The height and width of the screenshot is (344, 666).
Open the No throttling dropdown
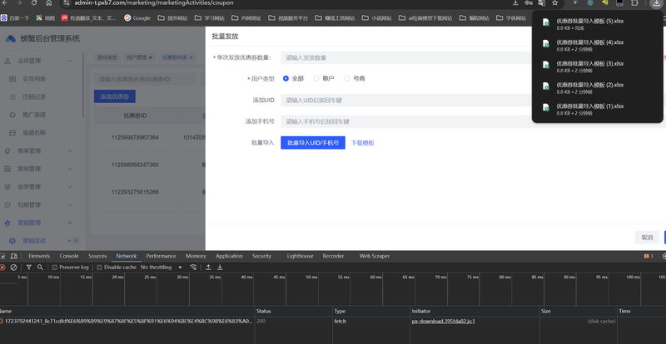tap(162, 268)
